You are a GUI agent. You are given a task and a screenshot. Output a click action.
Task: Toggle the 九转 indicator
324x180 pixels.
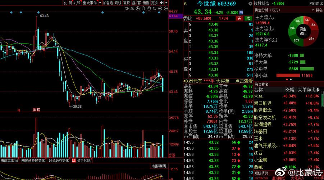click(77, 3)
